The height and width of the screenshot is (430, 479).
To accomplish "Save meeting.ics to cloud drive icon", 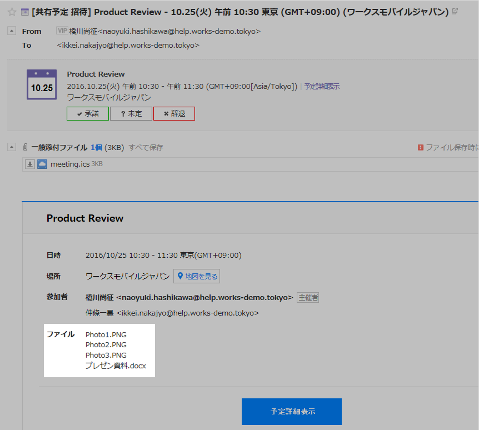I will [x=42, y=164].
